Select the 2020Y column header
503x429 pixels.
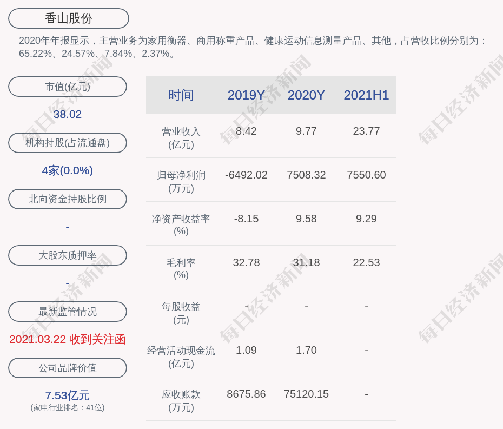point(306,95)
